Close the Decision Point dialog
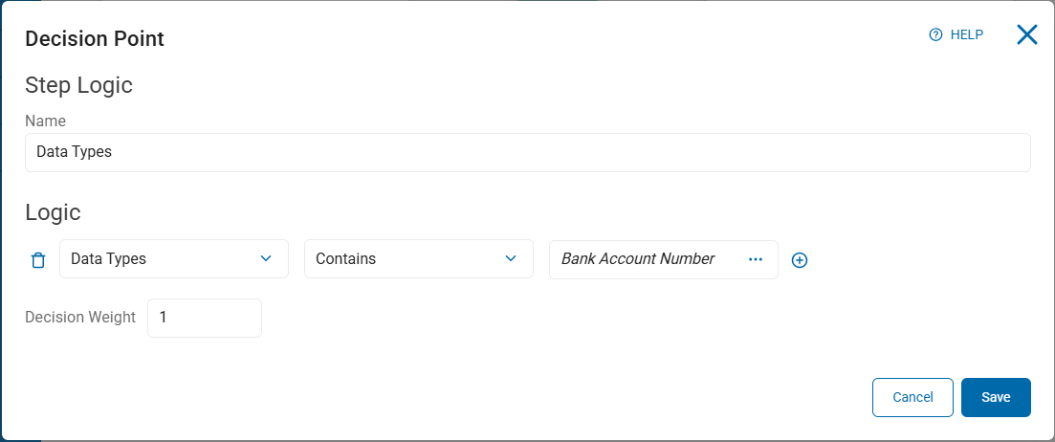The height and width of the screenshot is (442, 1055). [x=1026, y=35]
